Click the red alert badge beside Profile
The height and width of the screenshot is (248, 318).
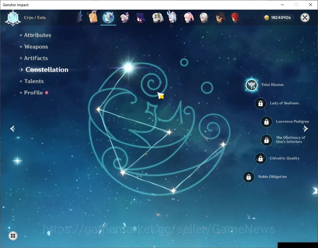[46, 93]
